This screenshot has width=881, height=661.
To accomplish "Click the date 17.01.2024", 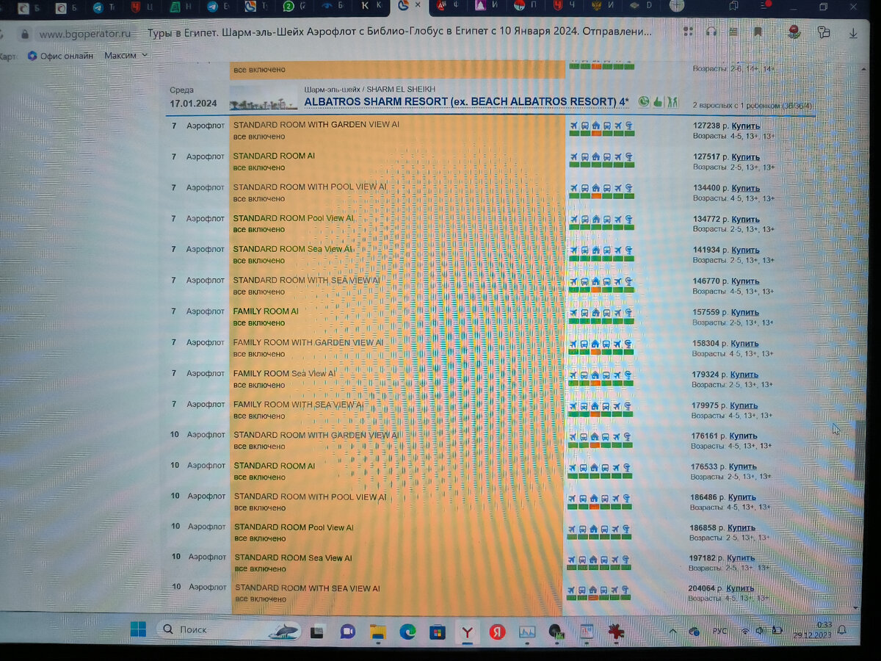I will (193, 104).
